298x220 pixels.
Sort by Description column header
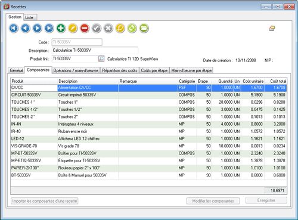pyautogui.click(x=88, y=81)
